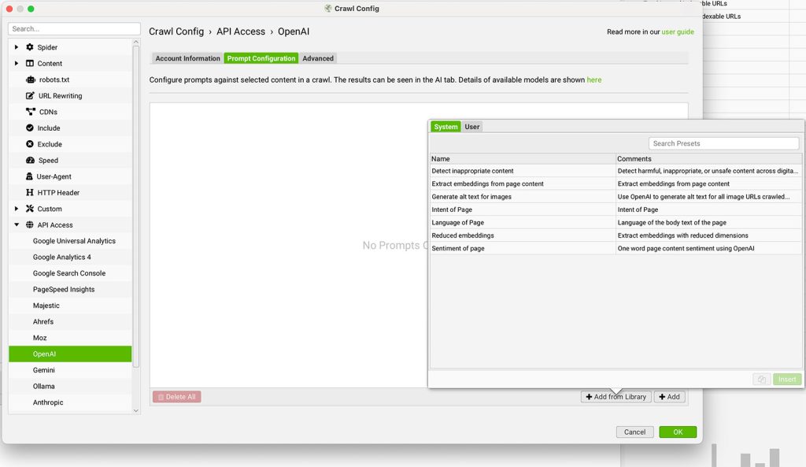Select Google Analytics 4 in sidebar
Viewport: 806px width, 467px height.
click(x=70, y=258)
